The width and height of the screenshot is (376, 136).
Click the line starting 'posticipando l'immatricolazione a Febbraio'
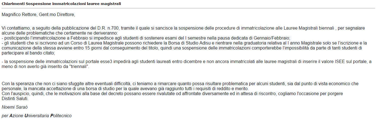[146, 38]
